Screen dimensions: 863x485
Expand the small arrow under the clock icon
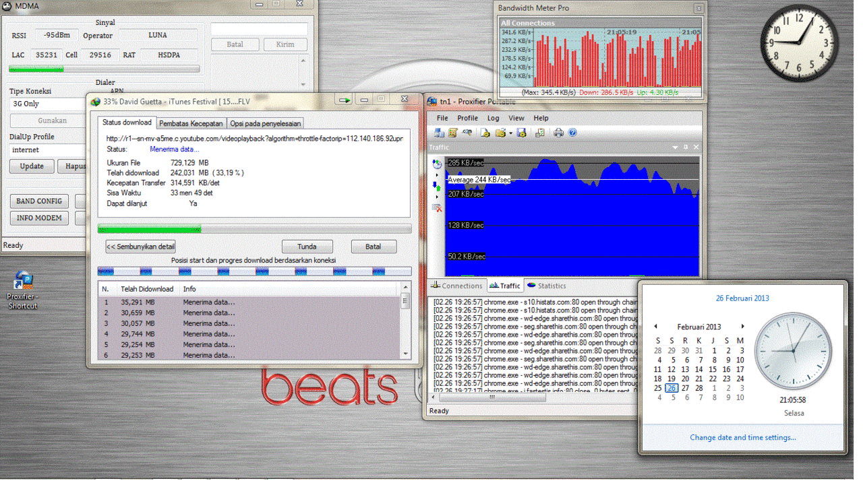[x=437, y=175]
